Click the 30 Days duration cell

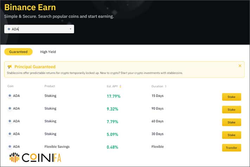tap(158, 134)
